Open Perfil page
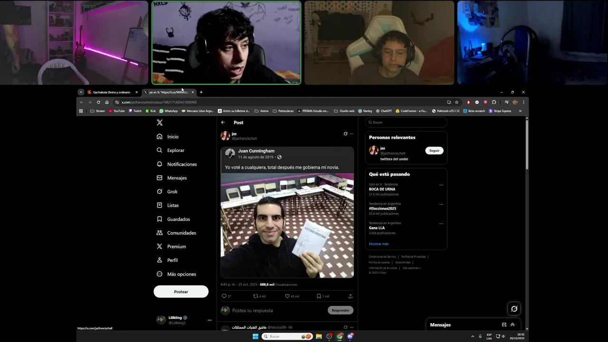608x342 pixels. pyautogui.click(x=167, y=261)
